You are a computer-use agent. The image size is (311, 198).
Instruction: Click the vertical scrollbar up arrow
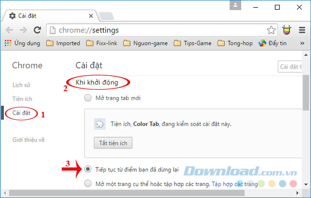(306, 55)
